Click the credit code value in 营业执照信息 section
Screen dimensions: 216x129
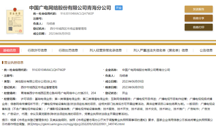[49, 70]
